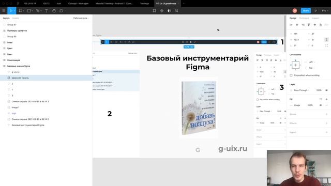This screenshot has width=331, height=186.
Task: Open the Shape tool dropdown arrow
Action: [32, 11]
